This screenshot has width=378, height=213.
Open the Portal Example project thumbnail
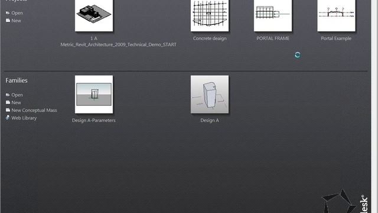coord(336,15)
